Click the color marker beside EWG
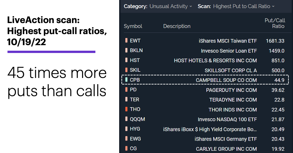 [x=126, y=139]
